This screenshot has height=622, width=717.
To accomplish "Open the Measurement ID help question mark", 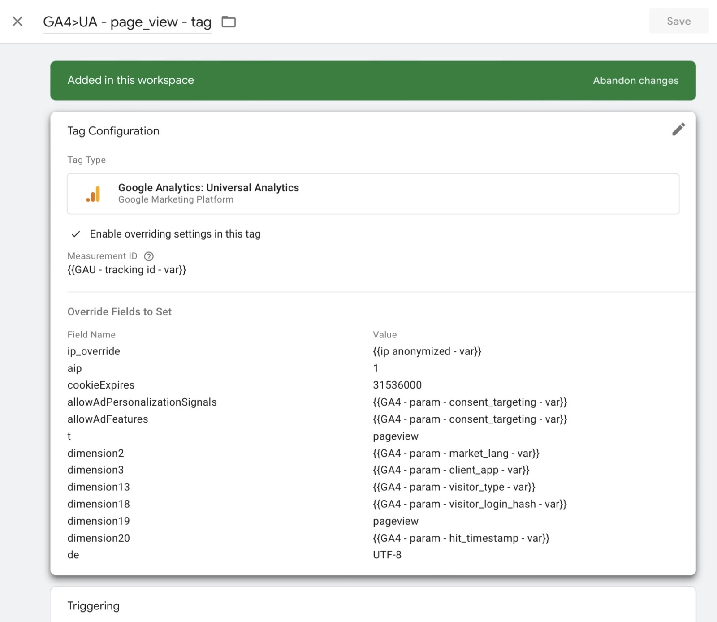I will coord(149,256).
